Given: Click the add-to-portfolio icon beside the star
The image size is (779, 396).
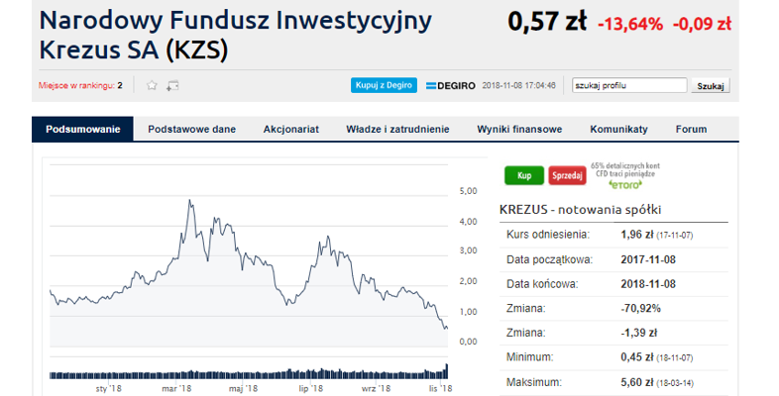Looking at the screenshot, I should (x=172, y=86).
